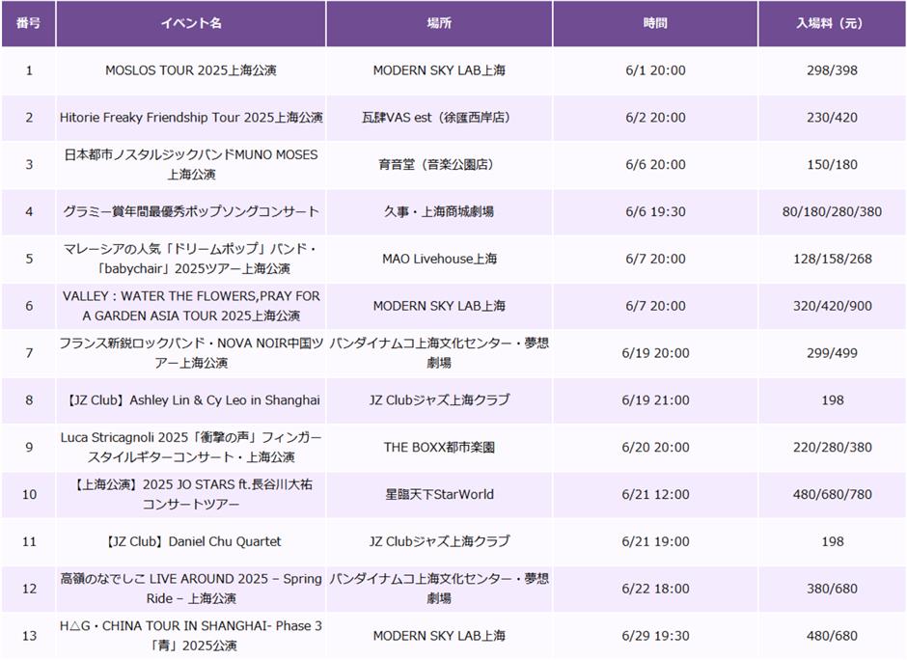Click MODERN SKY LAB上海 venue in row 13
This screenshot has width=907, height=660.
pyautogui.click(x=439, y=636)
